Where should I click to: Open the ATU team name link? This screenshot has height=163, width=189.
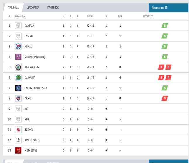(x=27, y=119)
